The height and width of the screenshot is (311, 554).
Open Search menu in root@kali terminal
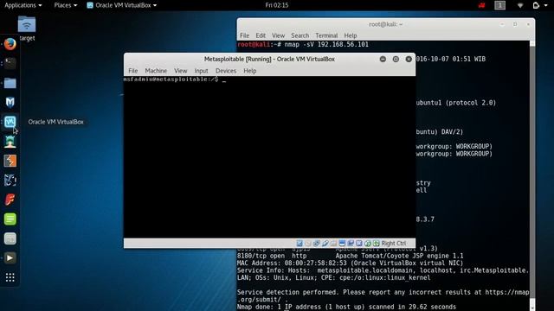point(300,35)
